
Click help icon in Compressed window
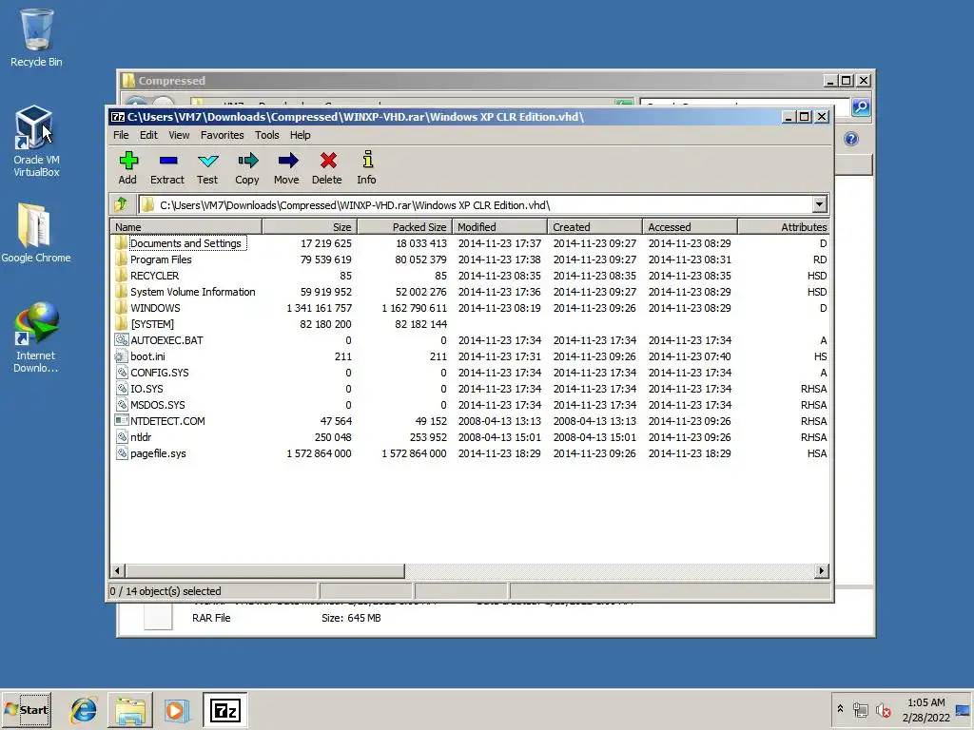tap(851, 139)
